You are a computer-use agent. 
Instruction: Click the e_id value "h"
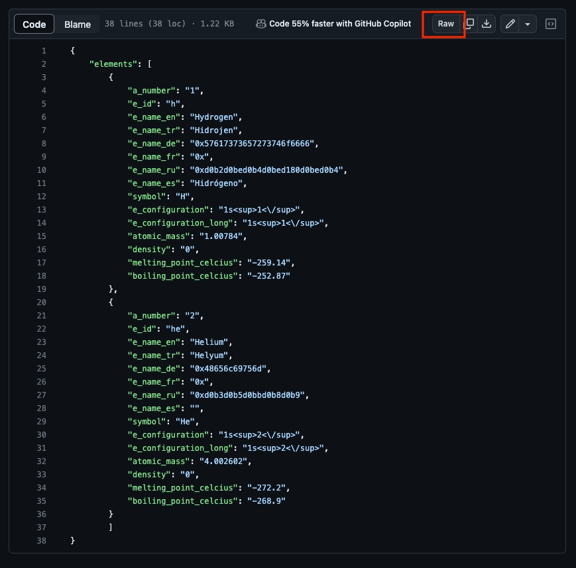173,104
